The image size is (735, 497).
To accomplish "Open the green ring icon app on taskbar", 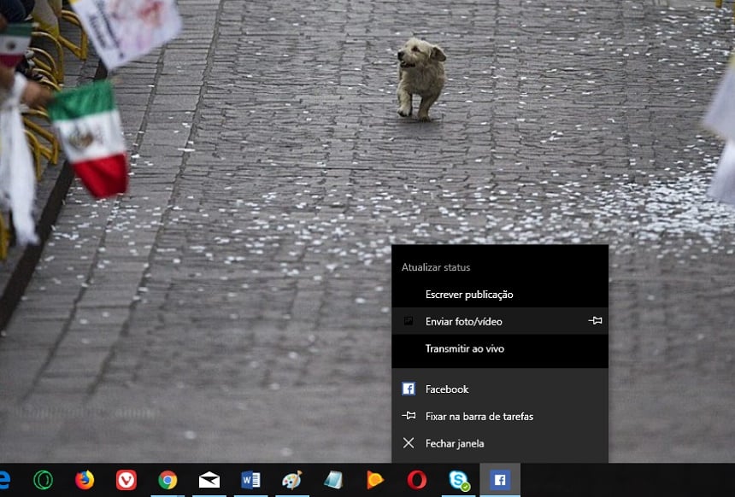I will pos(43,480).
